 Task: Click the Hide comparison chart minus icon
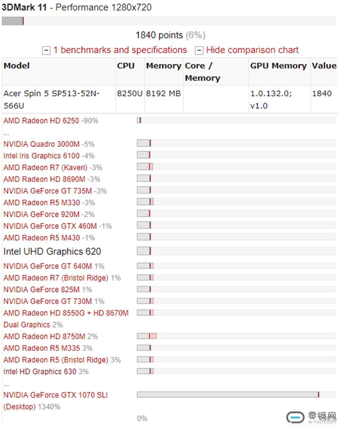point(199,50)
